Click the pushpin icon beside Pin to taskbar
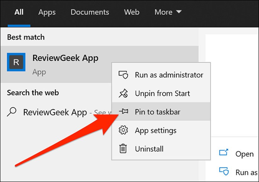Image resolution: width=259 pixels, height=182 pixels. click(123, 112)
